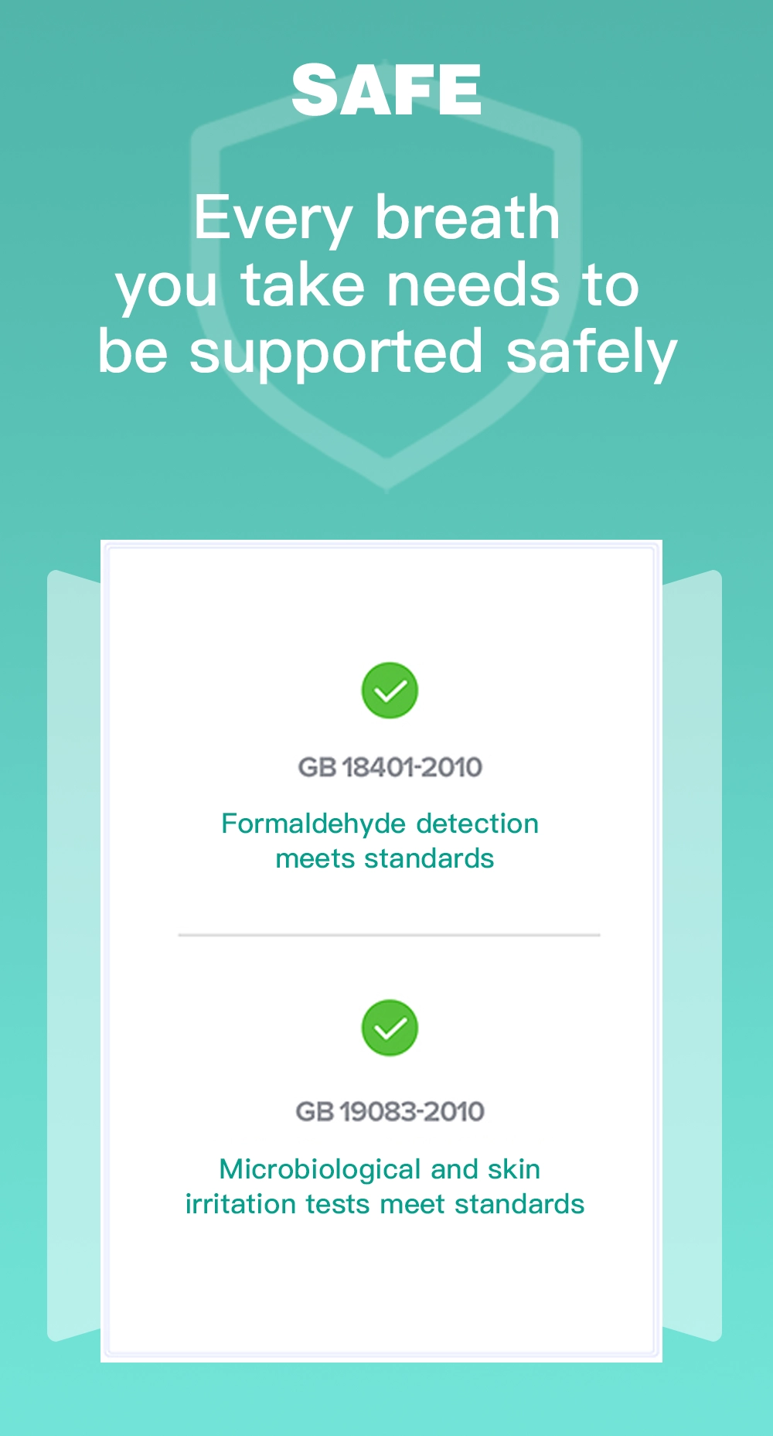The image size is (773, 1436).
Task: Click the GB 18401-2010 standard label
Action: click(390, 767)
